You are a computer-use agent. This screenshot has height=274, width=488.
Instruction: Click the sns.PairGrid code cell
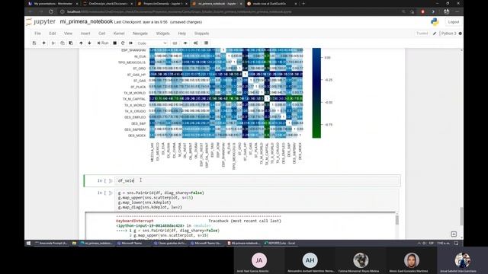tap(258, 199)
